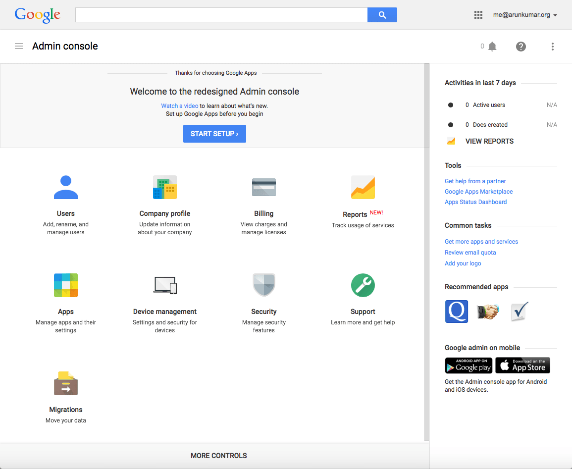Open the vertical three-dot options menu
The height and width of the screenshot is (469, 572).
552,47
